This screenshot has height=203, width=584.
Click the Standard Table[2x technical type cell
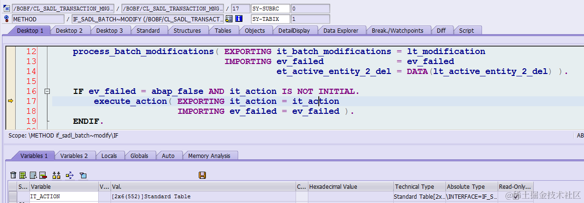coord(420,196)
